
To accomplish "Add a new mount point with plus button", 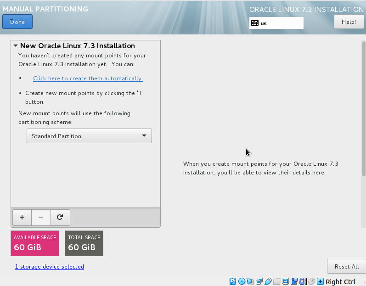I will (x=22, y=218).
